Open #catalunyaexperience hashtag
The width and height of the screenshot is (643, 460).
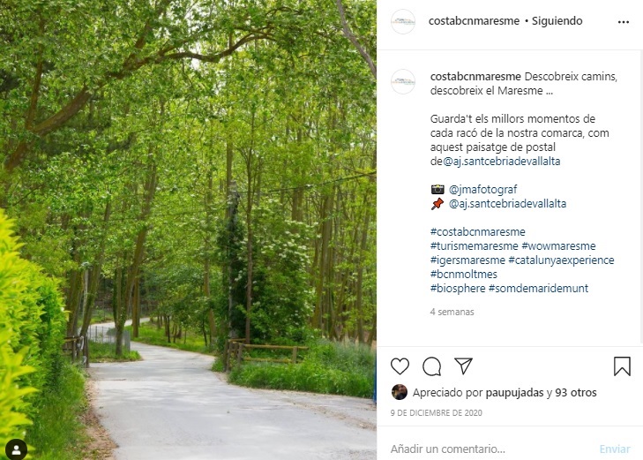[x=561, y=260]
